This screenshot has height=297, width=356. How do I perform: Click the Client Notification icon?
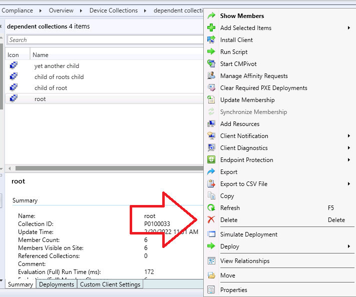pyautogui.click(x=211, y=136)
